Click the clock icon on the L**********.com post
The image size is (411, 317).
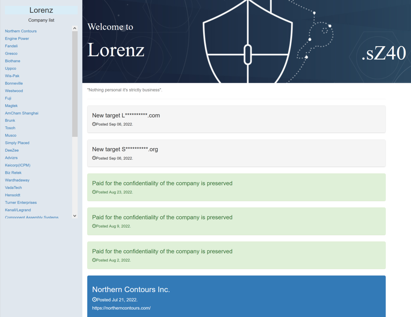pyautogui.click(x=94, y=124)
